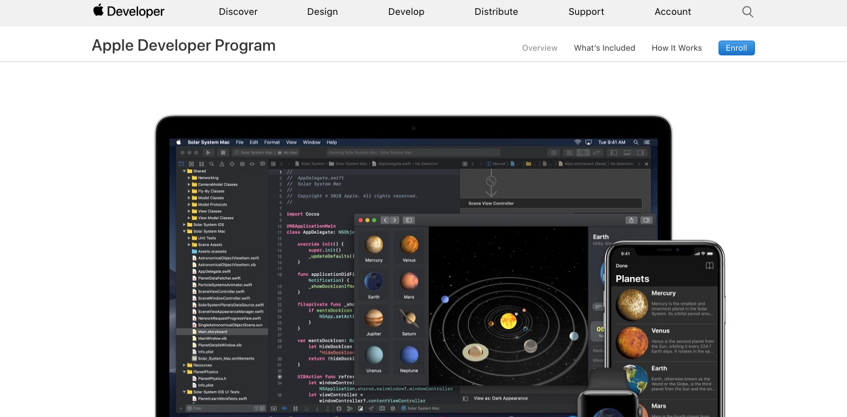
Task: Click the Apple Developer logo
Action: tap(129, 11)
